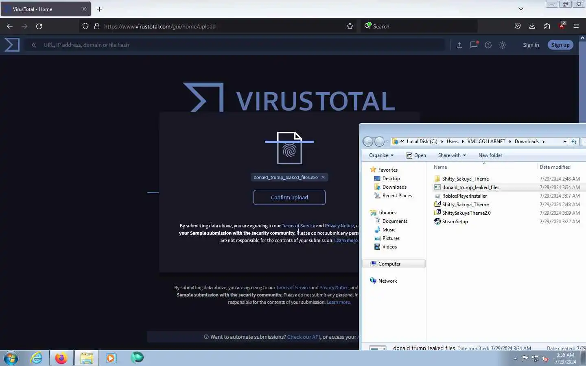This screenshot has width=586, height=366.
Task: Click the Check our API link
Action: (304, 337)
